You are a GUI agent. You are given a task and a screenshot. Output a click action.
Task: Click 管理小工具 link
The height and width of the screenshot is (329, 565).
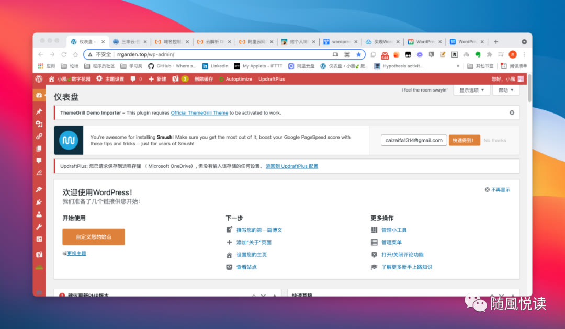point(394,230)
